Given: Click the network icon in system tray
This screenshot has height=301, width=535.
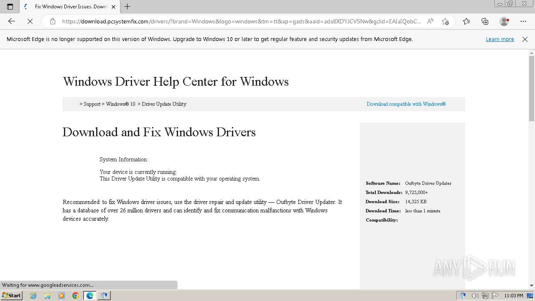Looking at the screenshot, I should click(x=485, y=296).
